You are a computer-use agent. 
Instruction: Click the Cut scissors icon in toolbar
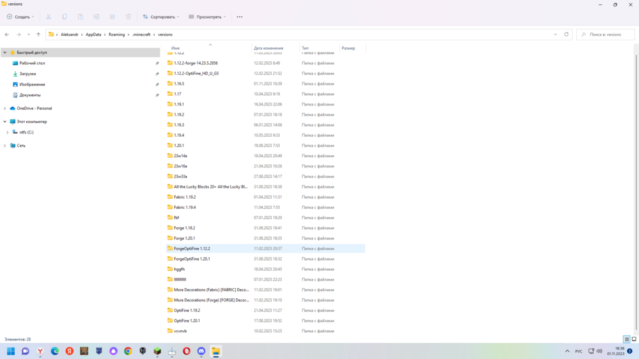(49, 17)
